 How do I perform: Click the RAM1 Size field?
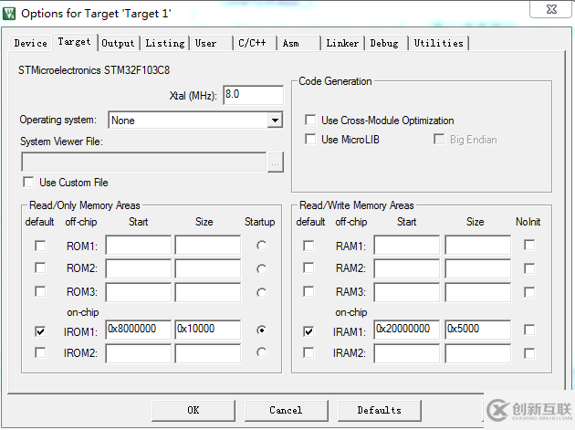coord(478,245)
